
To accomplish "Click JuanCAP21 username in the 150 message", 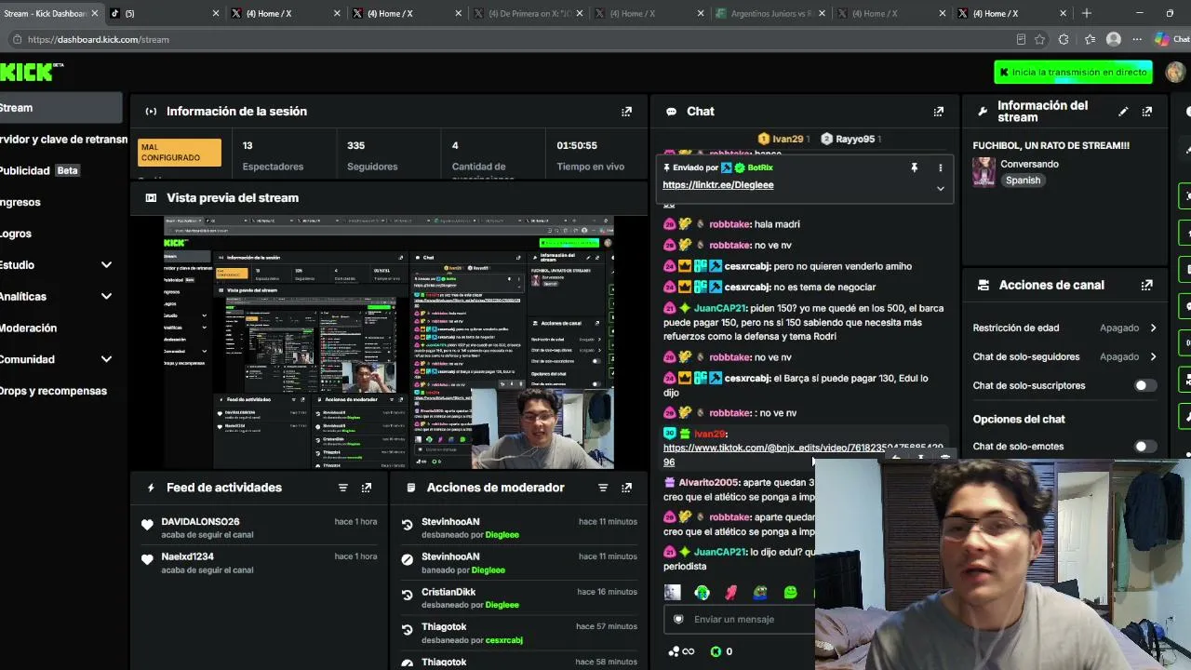I will point(720,308).
